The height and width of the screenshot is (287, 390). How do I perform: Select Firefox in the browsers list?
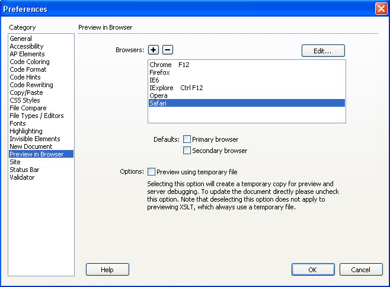pos(247,72)
